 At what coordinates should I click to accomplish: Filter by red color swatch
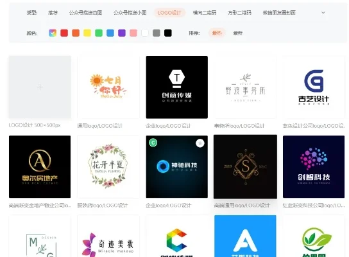click(64, 33)
